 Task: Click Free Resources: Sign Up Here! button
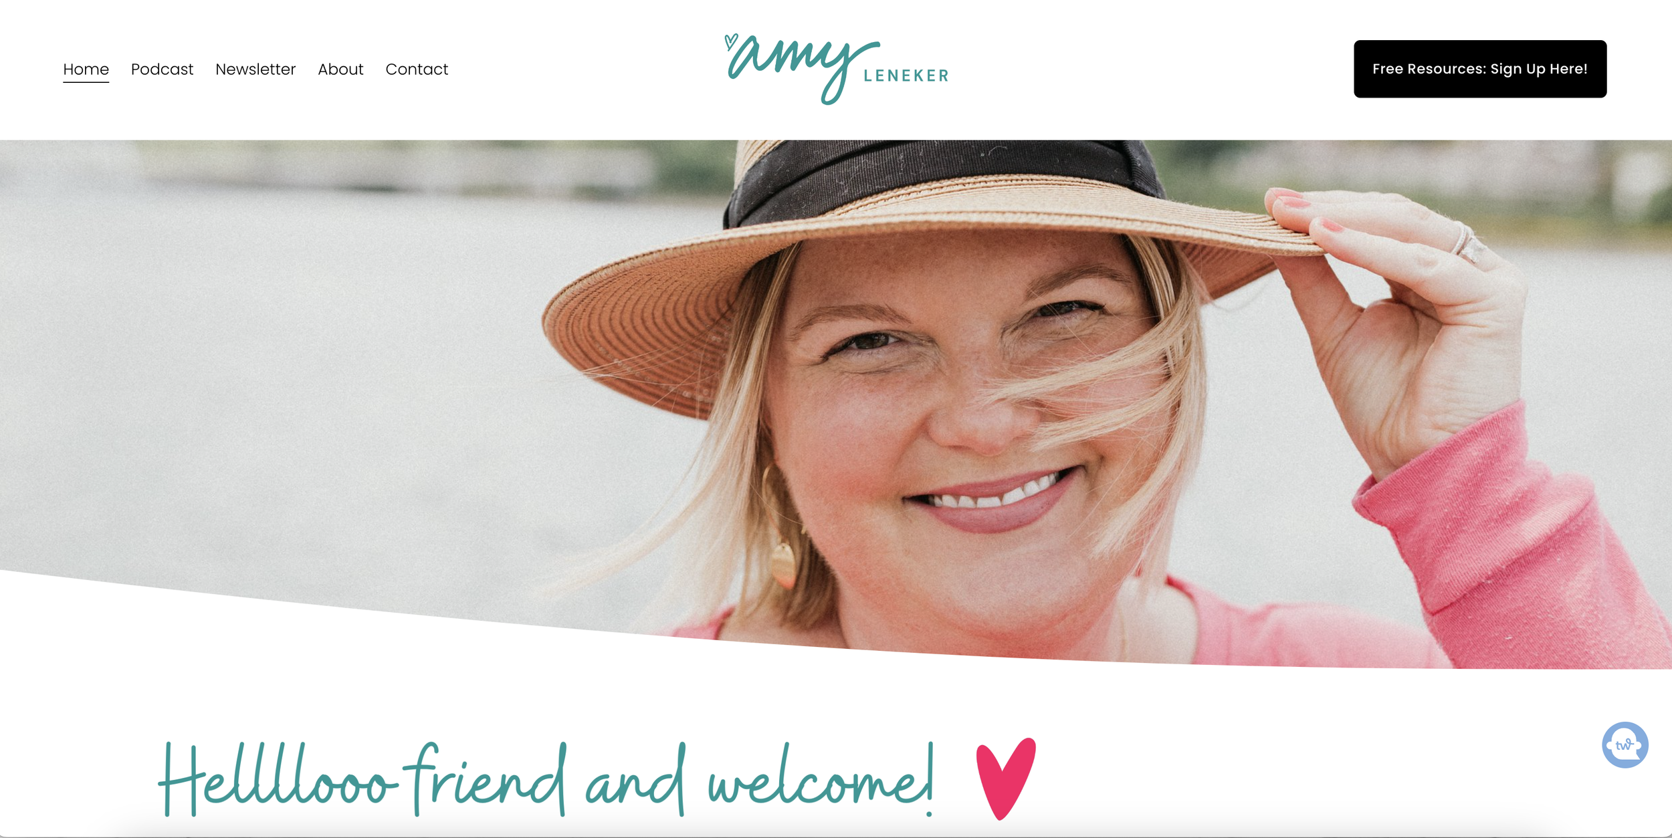[x=1480, y=69]
